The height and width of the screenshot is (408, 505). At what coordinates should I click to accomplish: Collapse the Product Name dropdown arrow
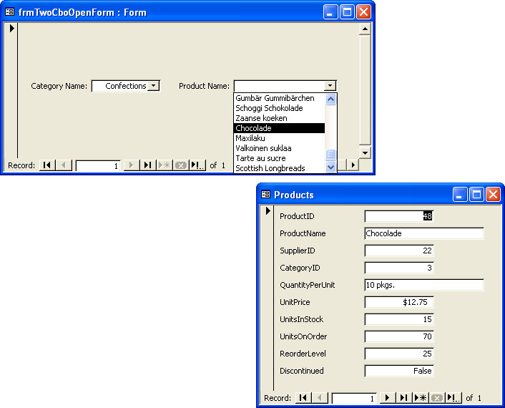pos(330,86)
